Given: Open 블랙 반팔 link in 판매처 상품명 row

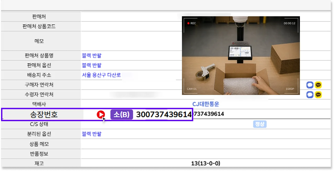Looking at the screenshot, I should coord(91,56).
